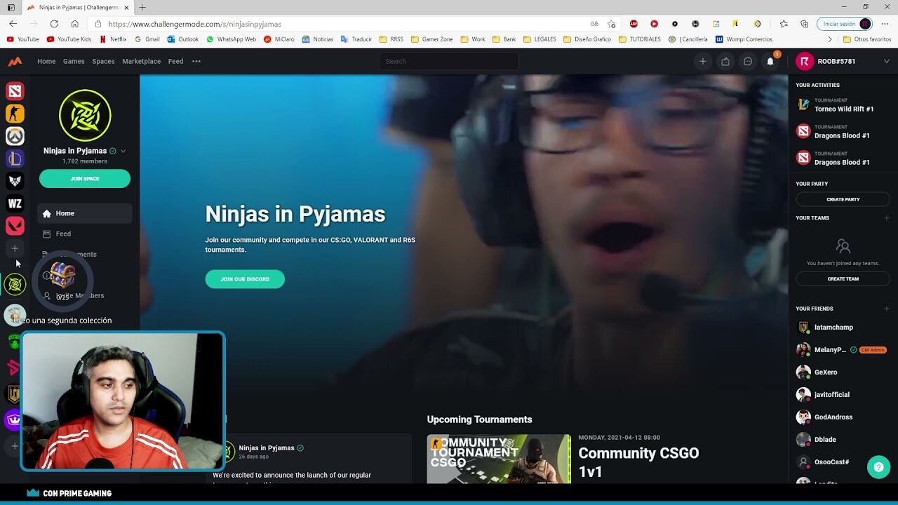Open the three-dots more menu in navbar
Viewport: 898px width, 505px height.
pos(196,62)
